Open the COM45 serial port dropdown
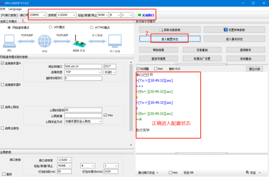 (38, 15)
